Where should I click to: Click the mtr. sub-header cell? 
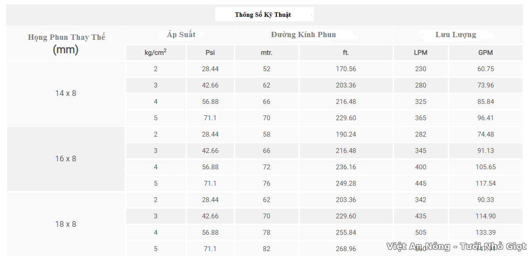[x=267, y=53]
